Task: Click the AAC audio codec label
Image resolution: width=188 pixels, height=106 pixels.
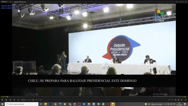Action: point(41,100)
